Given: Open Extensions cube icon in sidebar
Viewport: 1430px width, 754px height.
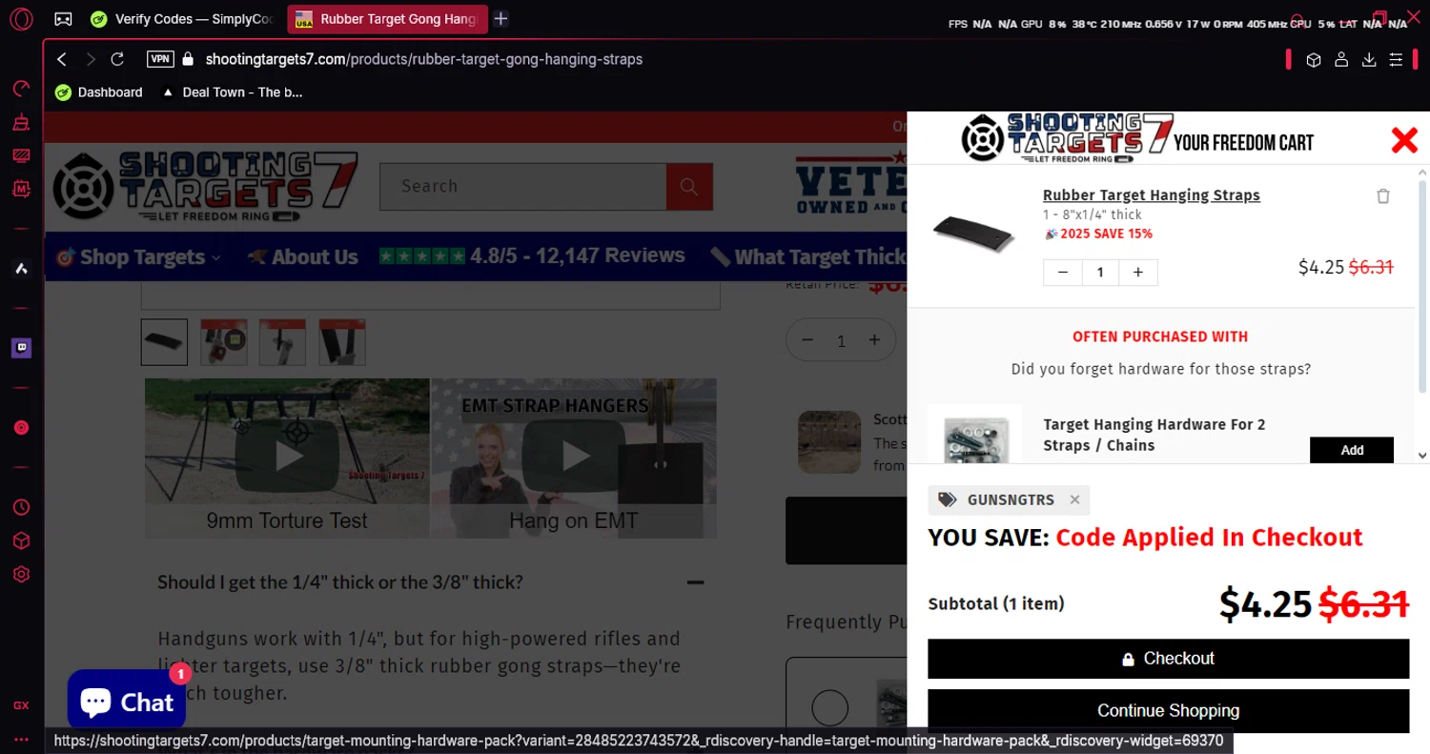Looking at the screenshot, I should [x=21, y=540].
